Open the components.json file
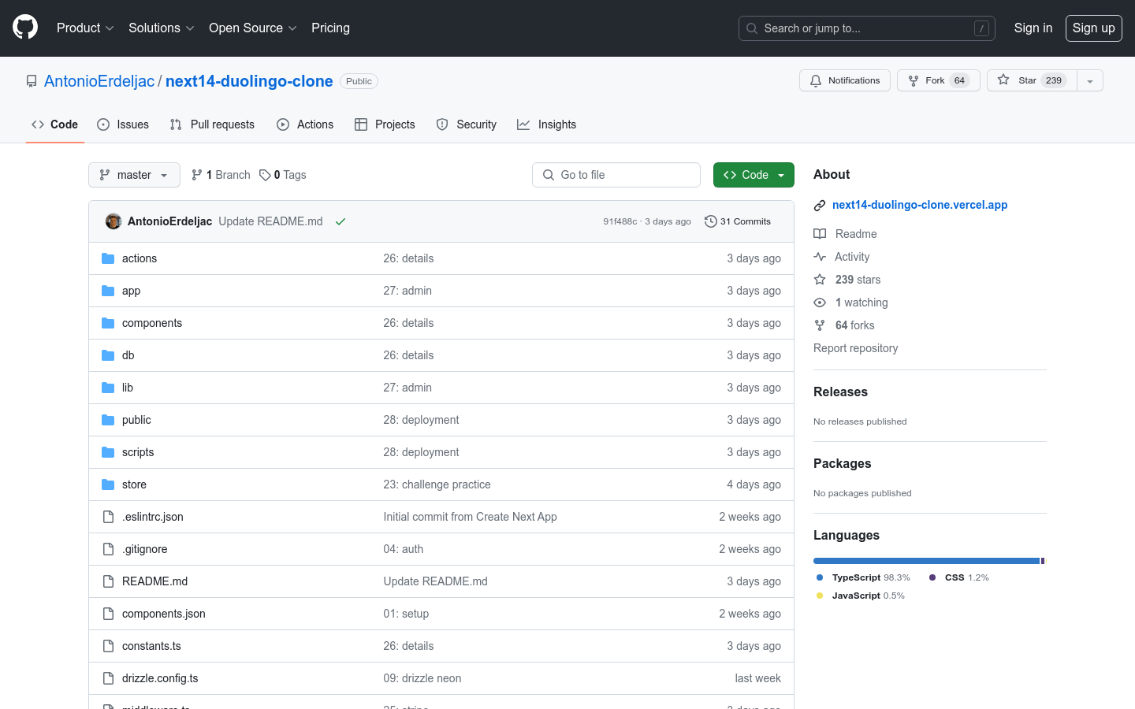Viewport: 1135px width, 709px height. [164, 614]
